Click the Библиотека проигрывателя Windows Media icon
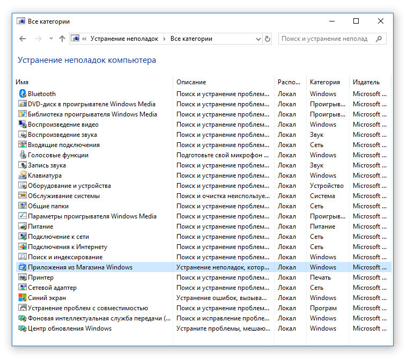 (x=23, y=114)
